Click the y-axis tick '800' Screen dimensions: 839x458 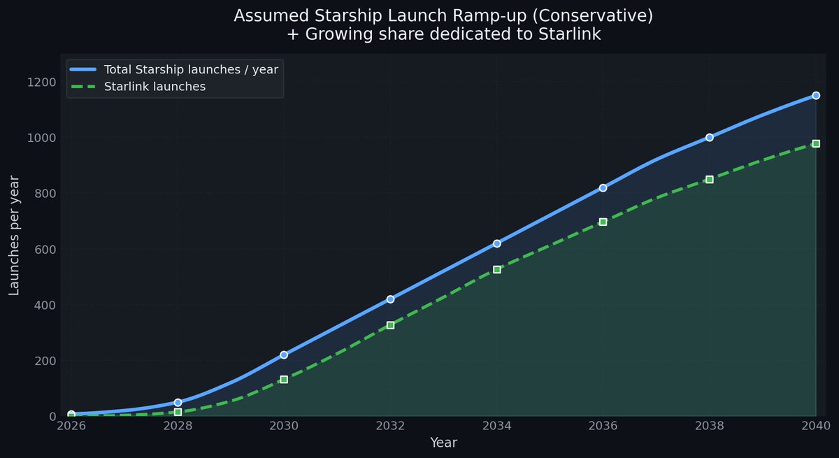click(45, 194)
